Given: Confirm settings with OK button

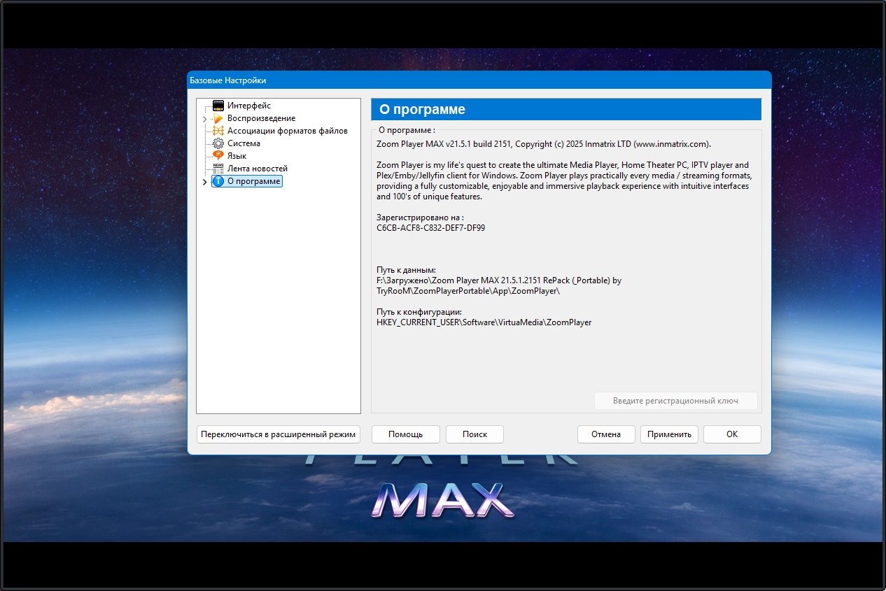Looking at the screenshot, I should point(732,434).
